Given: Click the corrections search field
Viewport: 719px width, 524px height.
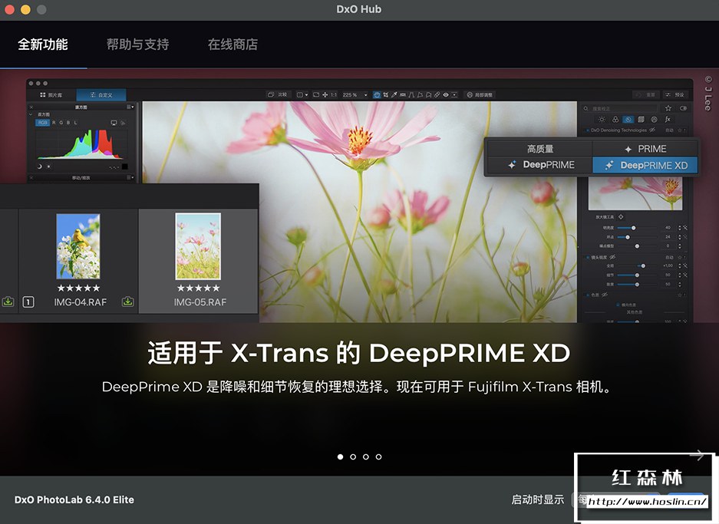Looking at the screenshot, I should pyautogui.click(x=620, y=109).
